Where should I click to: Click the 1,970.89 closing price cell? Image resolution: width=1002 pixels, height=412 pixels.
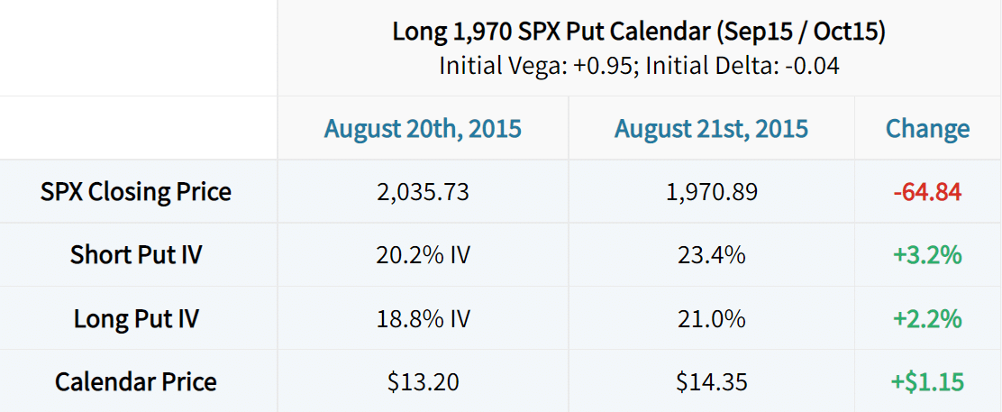711,192
